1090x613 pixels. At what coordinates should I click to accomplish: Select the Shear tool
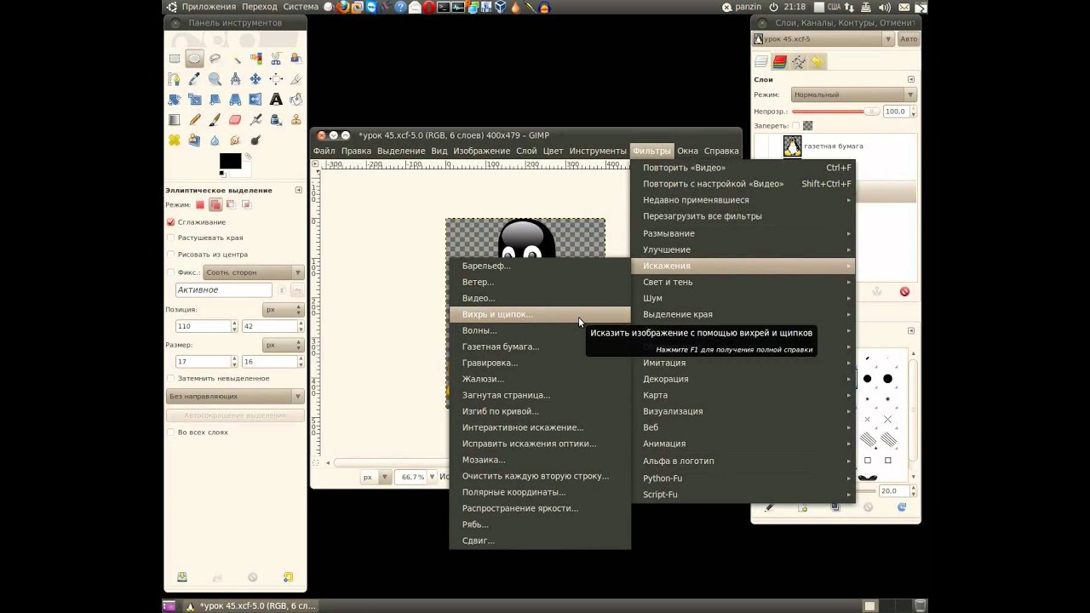(x=215, y=100)
